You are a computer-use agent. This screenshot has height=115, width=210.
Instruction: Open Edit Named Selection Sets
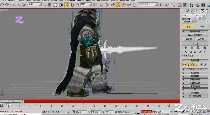(x=135, y=5)
